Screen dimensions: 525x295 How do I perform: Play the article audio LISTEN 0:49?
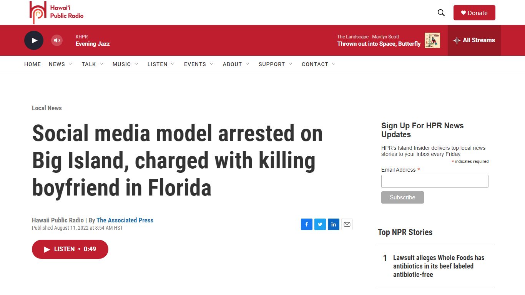[70, 249]
